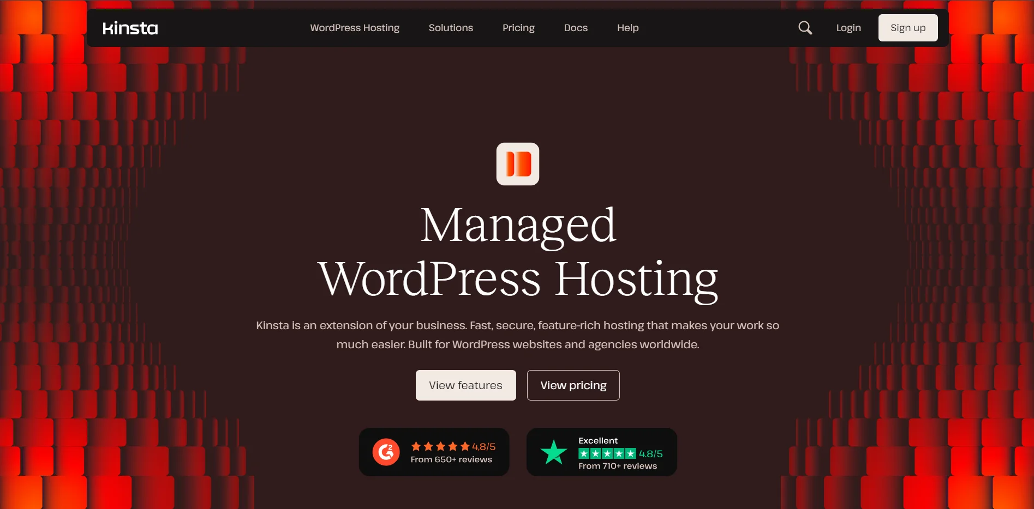Screen dimensions: 1034x509
Task: Click the "Excellent" Trustpilot label
Action: [598, 440]
